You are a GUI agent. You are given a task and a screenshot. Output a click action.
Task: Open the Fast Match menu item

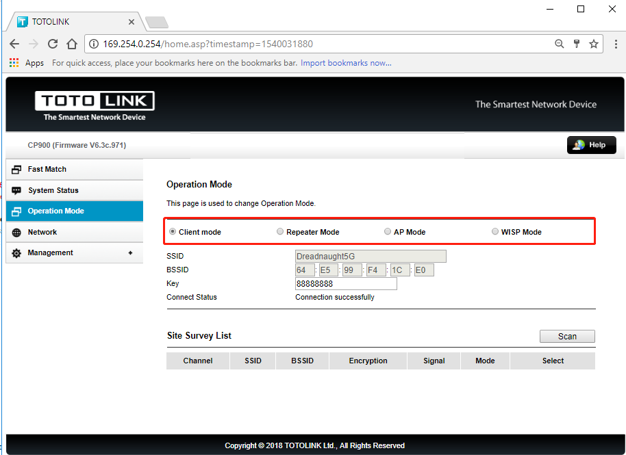click(75, 170)
